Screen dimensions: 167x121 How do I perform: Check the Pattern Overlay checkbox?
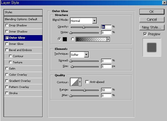click(x=7, y=87)
